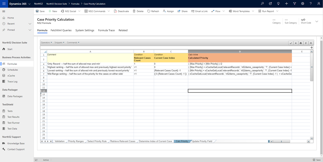Screen dimensions: 323x162
Task: Open the user account profile icon
Action: point(319,4)
